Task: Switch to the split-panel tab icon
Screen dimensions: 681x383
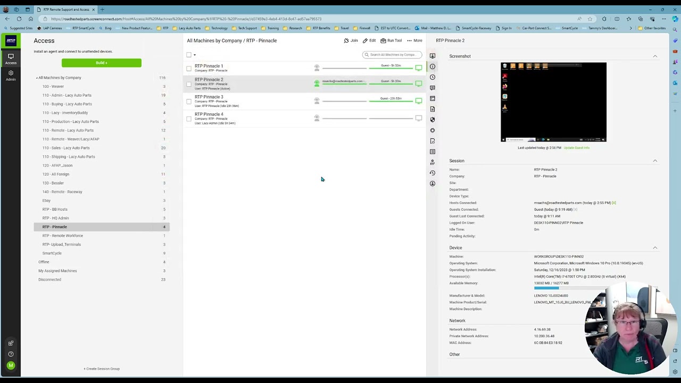Action: pos(433,152)
